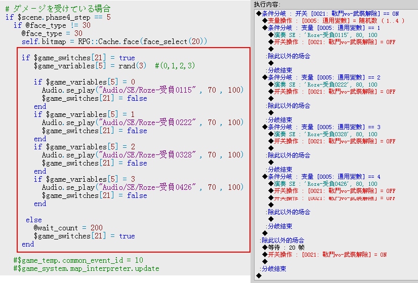This screenshot has height=283, width=418.
Task: Click the line 'if $game_variables[5] = 3'
Action: pyautogui.click(x=85, y=179)
